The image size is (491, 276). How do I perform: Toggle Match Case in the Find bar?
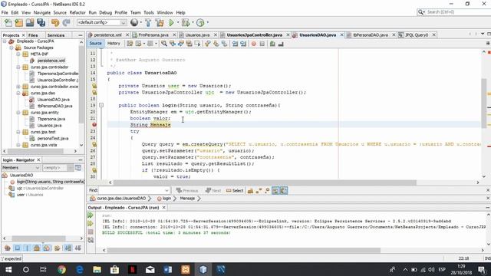(250, 191)
